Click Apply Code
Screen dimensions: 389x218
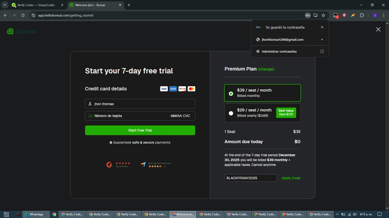pyautogui.click(x=291, y=178)
